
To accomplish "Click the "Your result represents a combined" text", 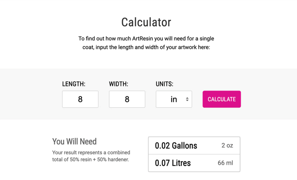I will click(91, 152).
